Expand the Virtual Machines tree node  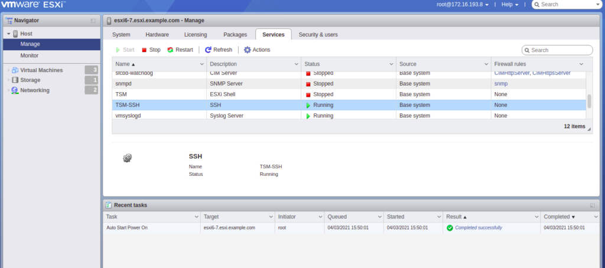pyautogui.click(x=8, y=70)
